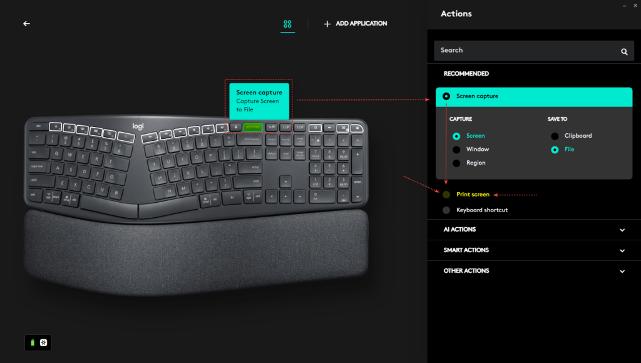Screen dimensions: 641x363
Task: Click the back arrow icon
Action: (26, 24)
